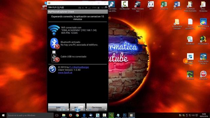Switch to the media player taskbar icon
The width and height of the screenshot is (210, 118).
point(131,115)
